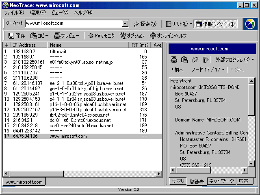This screenshot has height=195, width=260.
Task: Open the Node 17 / 17 dropdown
Action: click(x=208, y=70)
